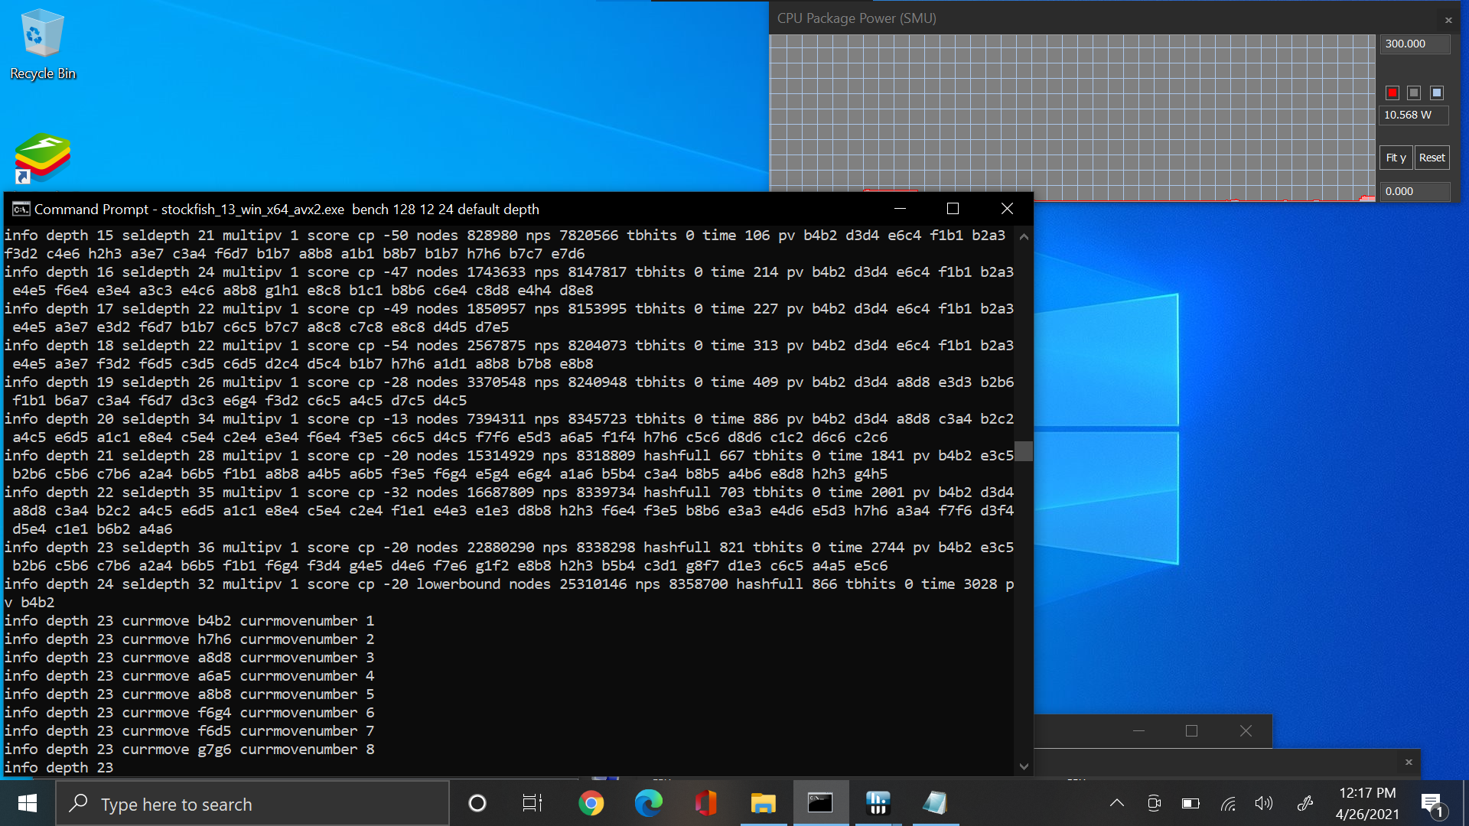The width and height of the screenshot is (1469, 826).
Task: Open the Action Center notifications icon
Action: pyautogui.click(x=1432, y=804)
